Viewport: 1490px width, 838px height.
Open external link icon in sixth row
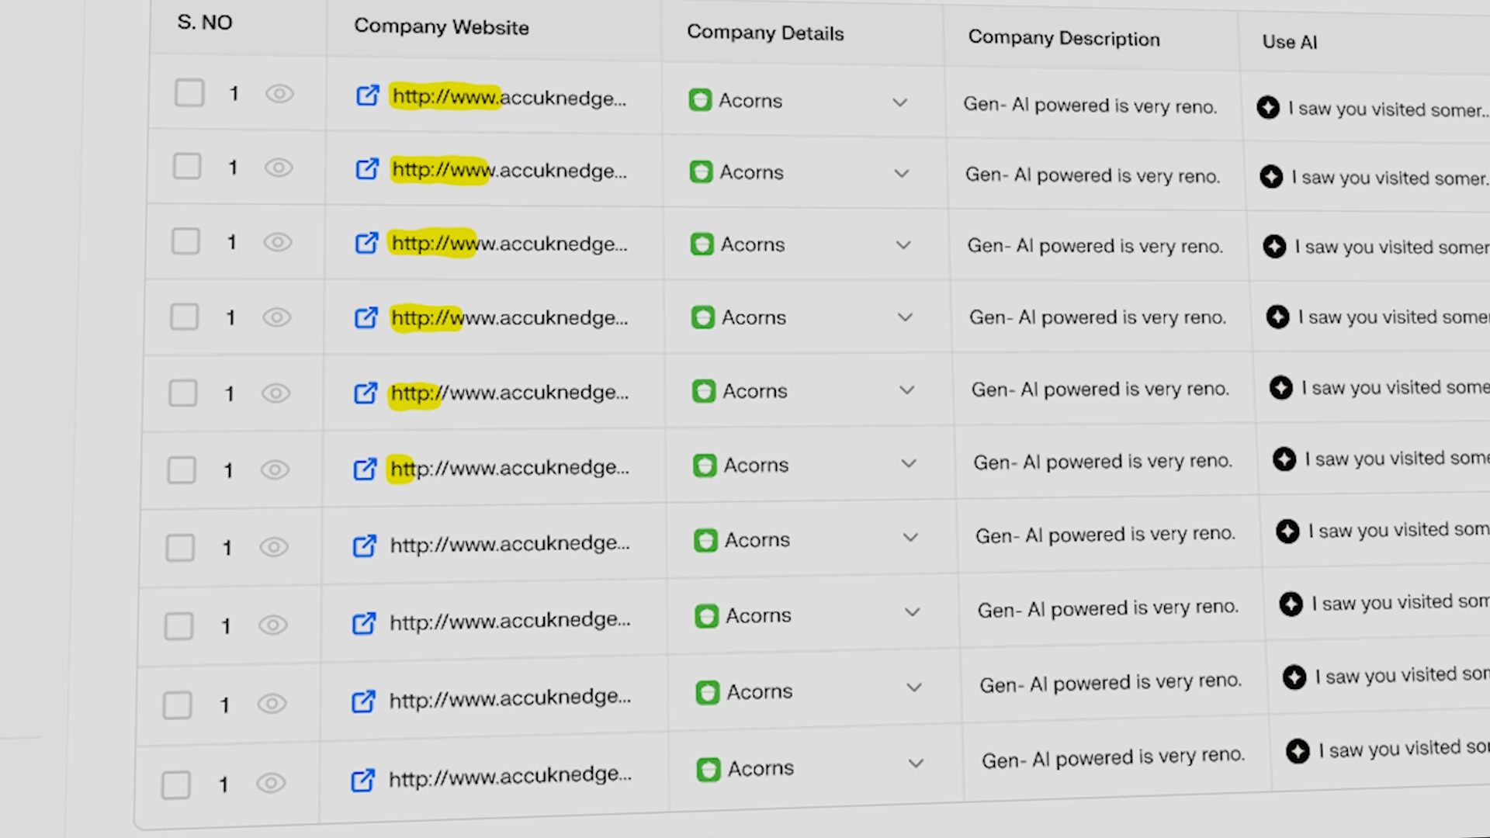tap(366, 469)
